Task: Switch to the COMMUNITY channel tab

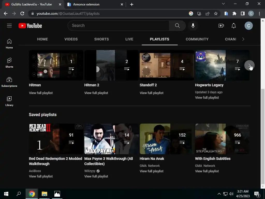Action: click(197, 39)
